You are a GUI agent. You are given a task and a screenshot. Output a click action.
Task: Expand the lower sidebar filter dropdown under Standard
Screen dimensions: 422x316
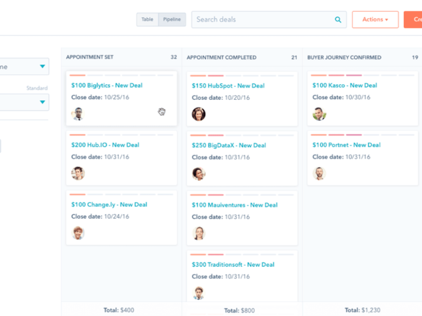click(24, 102)
